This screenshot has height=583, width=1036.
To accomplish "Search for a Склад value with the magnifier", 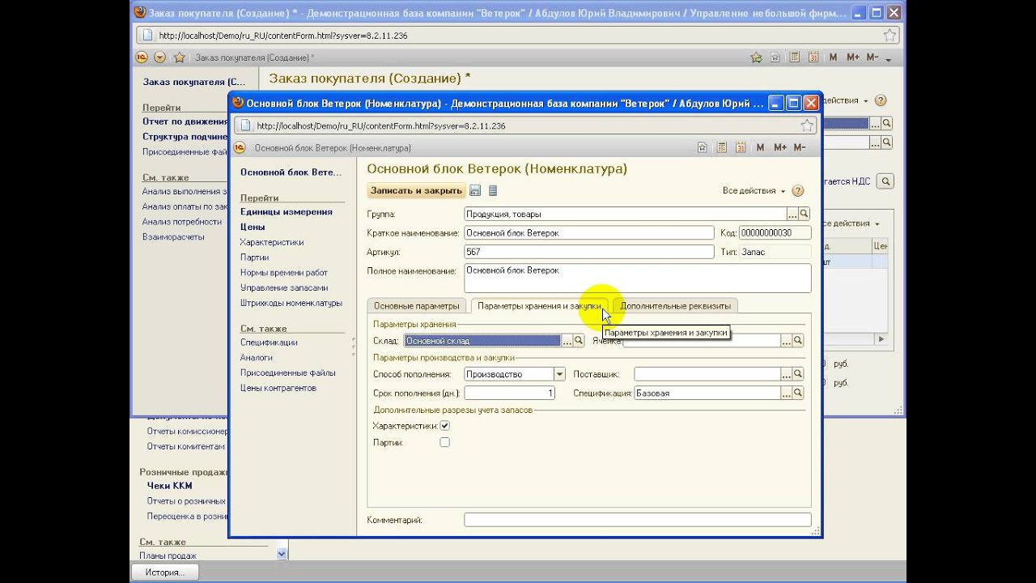I will pos(579,341).
